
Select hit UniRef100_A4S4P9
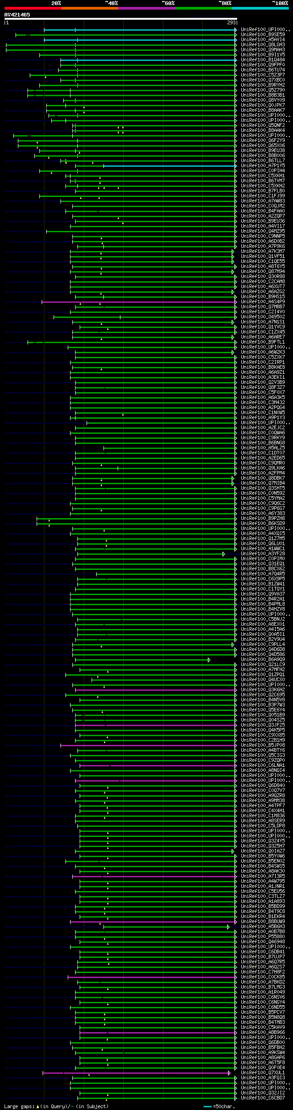click(263, 302)
